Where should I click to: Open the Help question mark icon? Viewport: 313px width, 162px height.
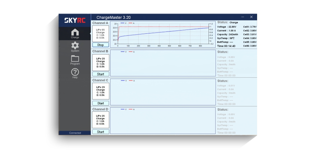(75, 74)
